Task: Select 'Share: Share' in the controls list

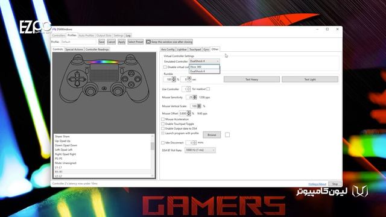Action: click(x=102, y=136)
